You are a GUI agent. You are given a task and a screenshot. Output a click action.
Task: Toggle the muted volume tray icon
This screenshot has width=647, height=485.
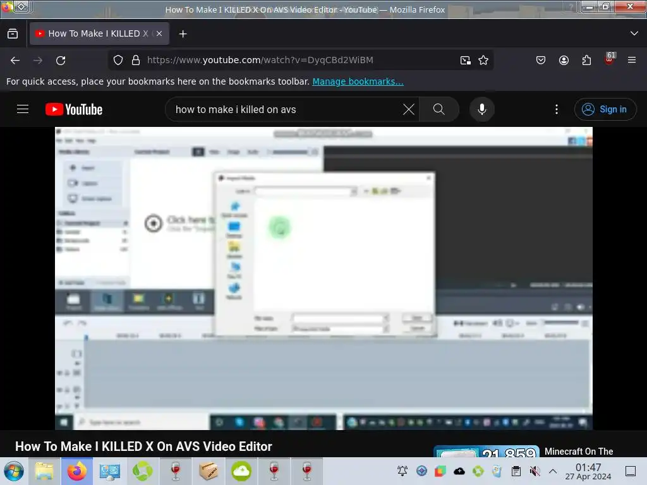535,471
